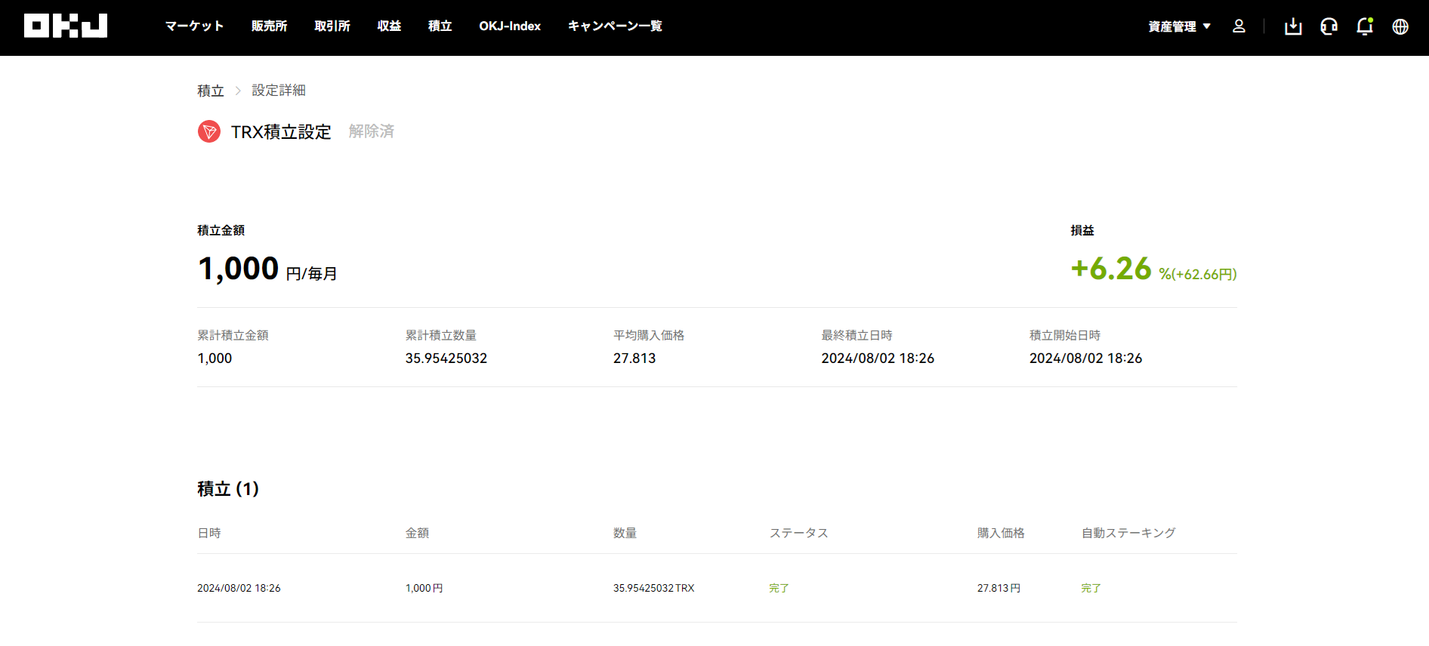The height and width of the screenshot is (646, 1429).
Task: Click the 自動ステーキング column header
Action: (1128, 533)
